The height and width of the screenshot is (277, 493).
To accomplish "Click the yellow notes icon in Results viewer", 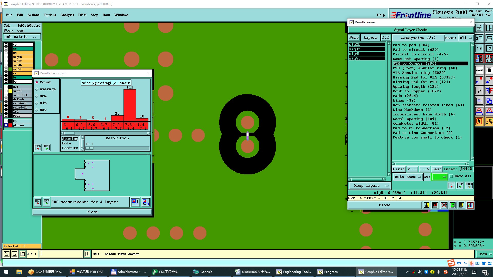I will 461,205.
